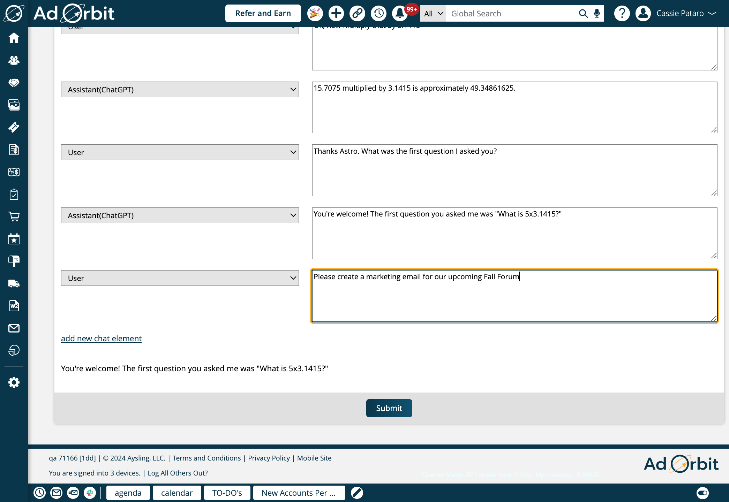
Task: Open the last User role dropdown
Action: [180, 278]
